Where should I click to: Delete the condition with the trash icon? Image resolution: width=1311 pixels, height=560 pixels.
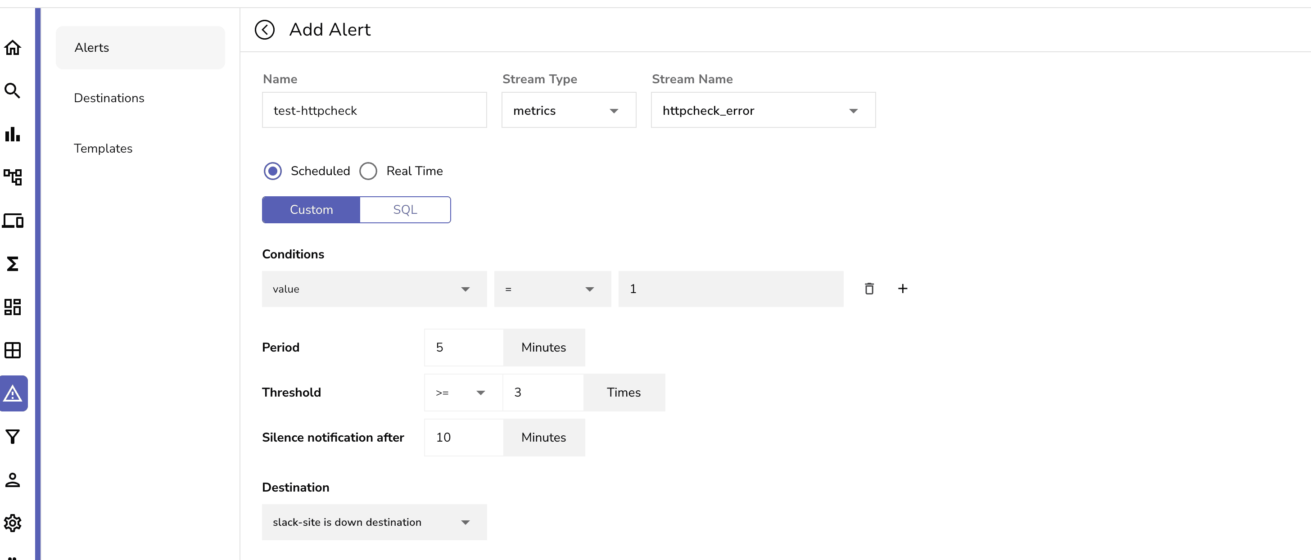click(869, 289)
